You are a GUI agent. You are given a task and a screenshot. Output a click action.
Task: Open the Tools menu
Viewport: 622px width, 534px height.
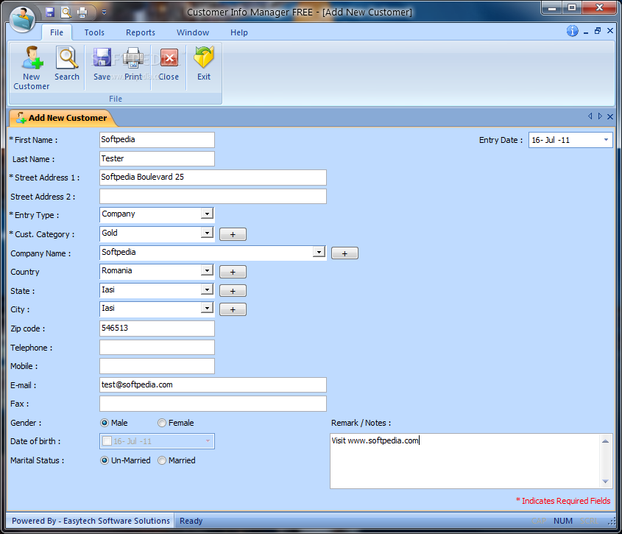click(94, 32)
